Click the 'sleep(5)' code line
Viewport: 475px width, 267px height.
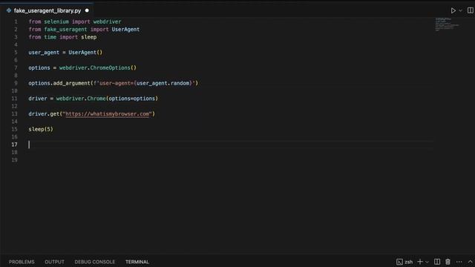41,129
